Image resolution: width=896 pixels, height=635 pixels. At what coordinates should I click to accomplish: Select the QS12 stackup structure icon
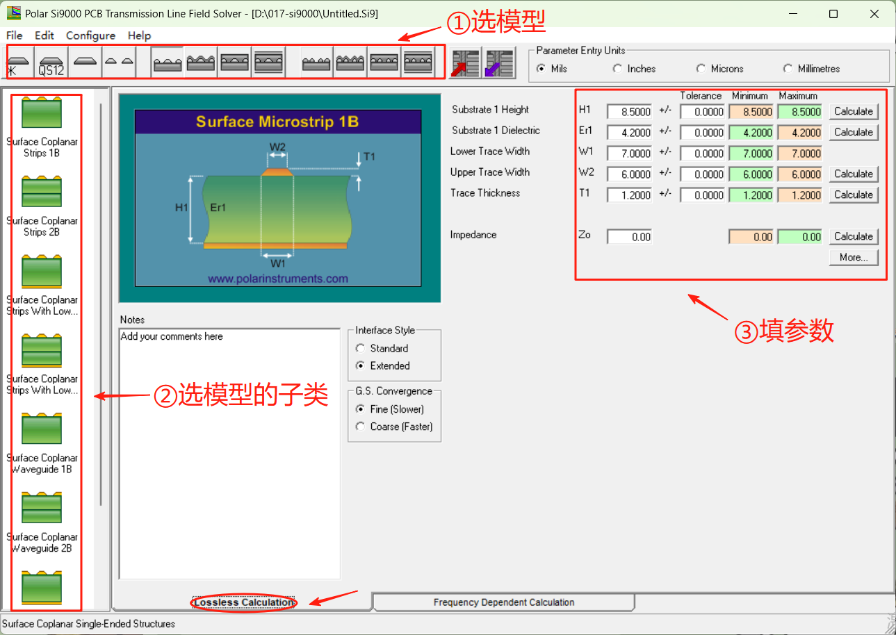click(51, 61)
